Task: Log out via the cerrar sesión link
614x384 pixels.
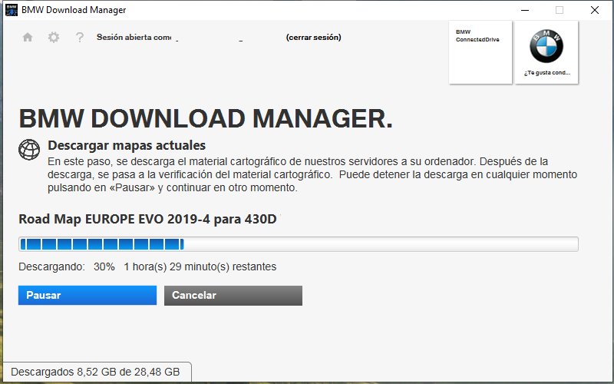Action: tap(314, 37)
